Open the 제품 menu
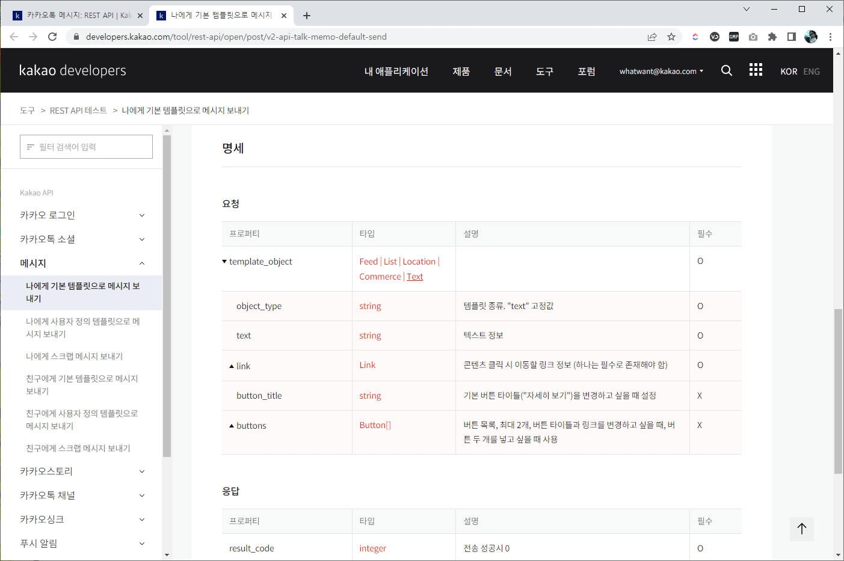The image size is (844, 561). [461, 71]
